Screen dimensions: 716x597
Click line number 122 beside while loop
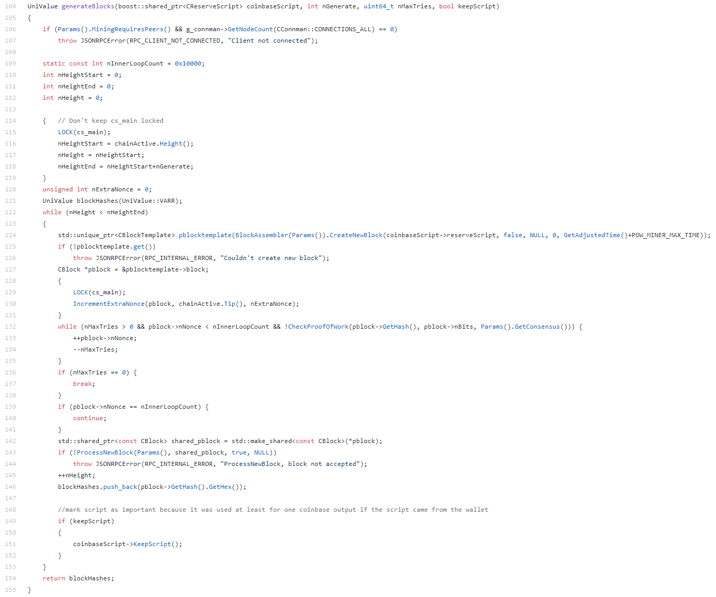click(x=10, y=212)
